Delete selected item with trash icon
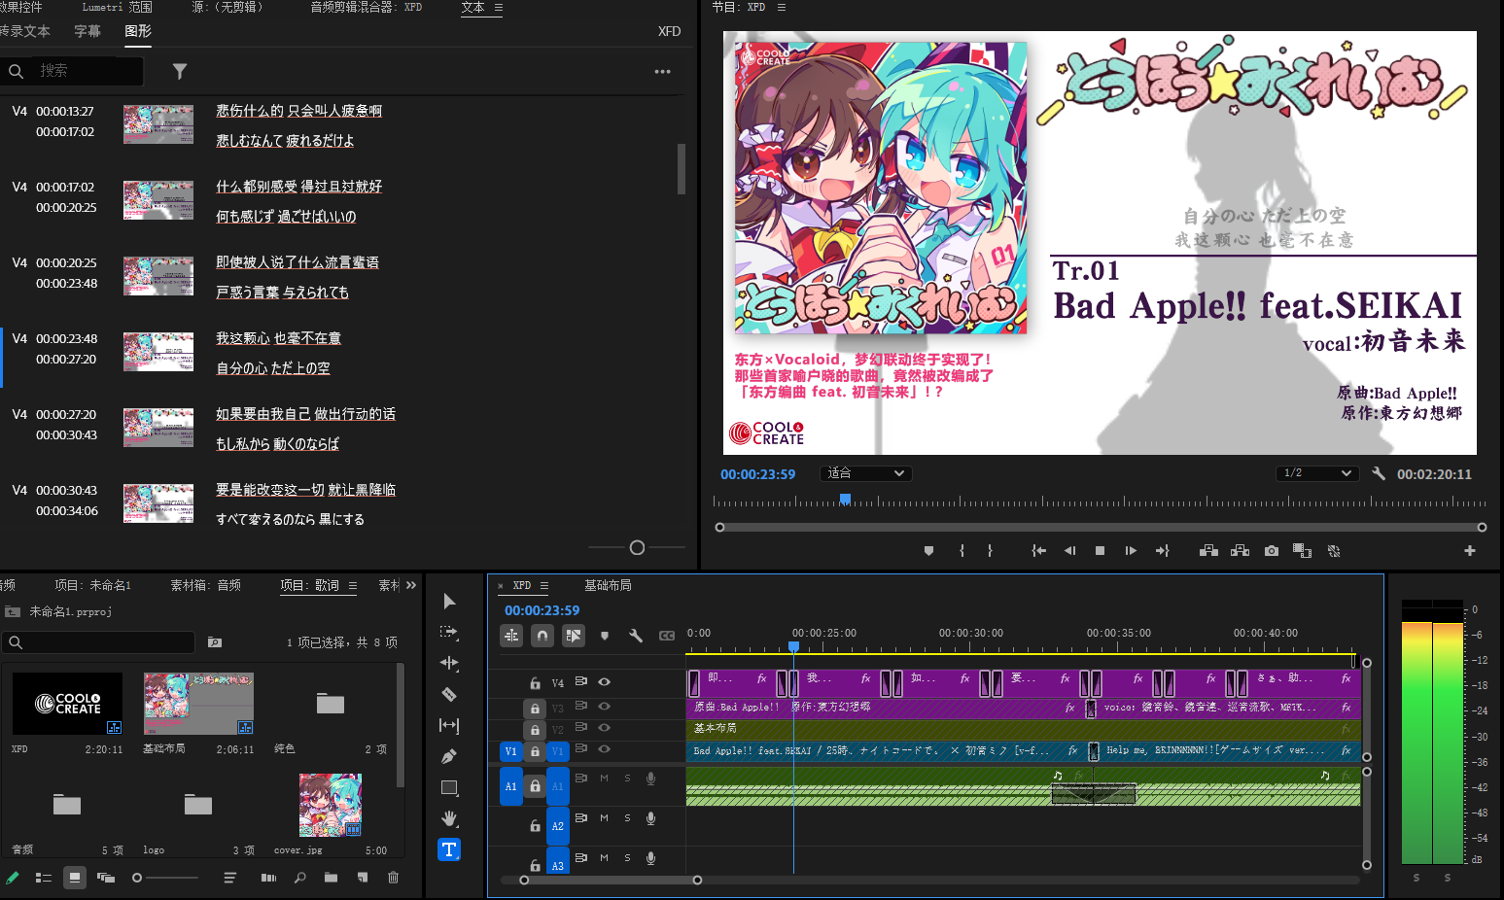1504x900 pixels. pos(394,878)
